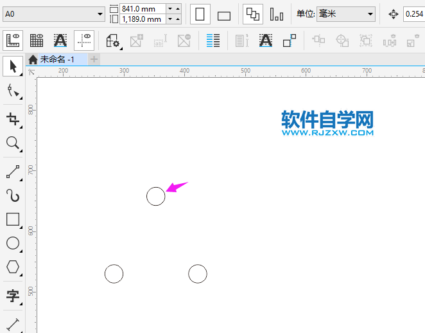Toggle baseline grid display

(x=60, y=40)
